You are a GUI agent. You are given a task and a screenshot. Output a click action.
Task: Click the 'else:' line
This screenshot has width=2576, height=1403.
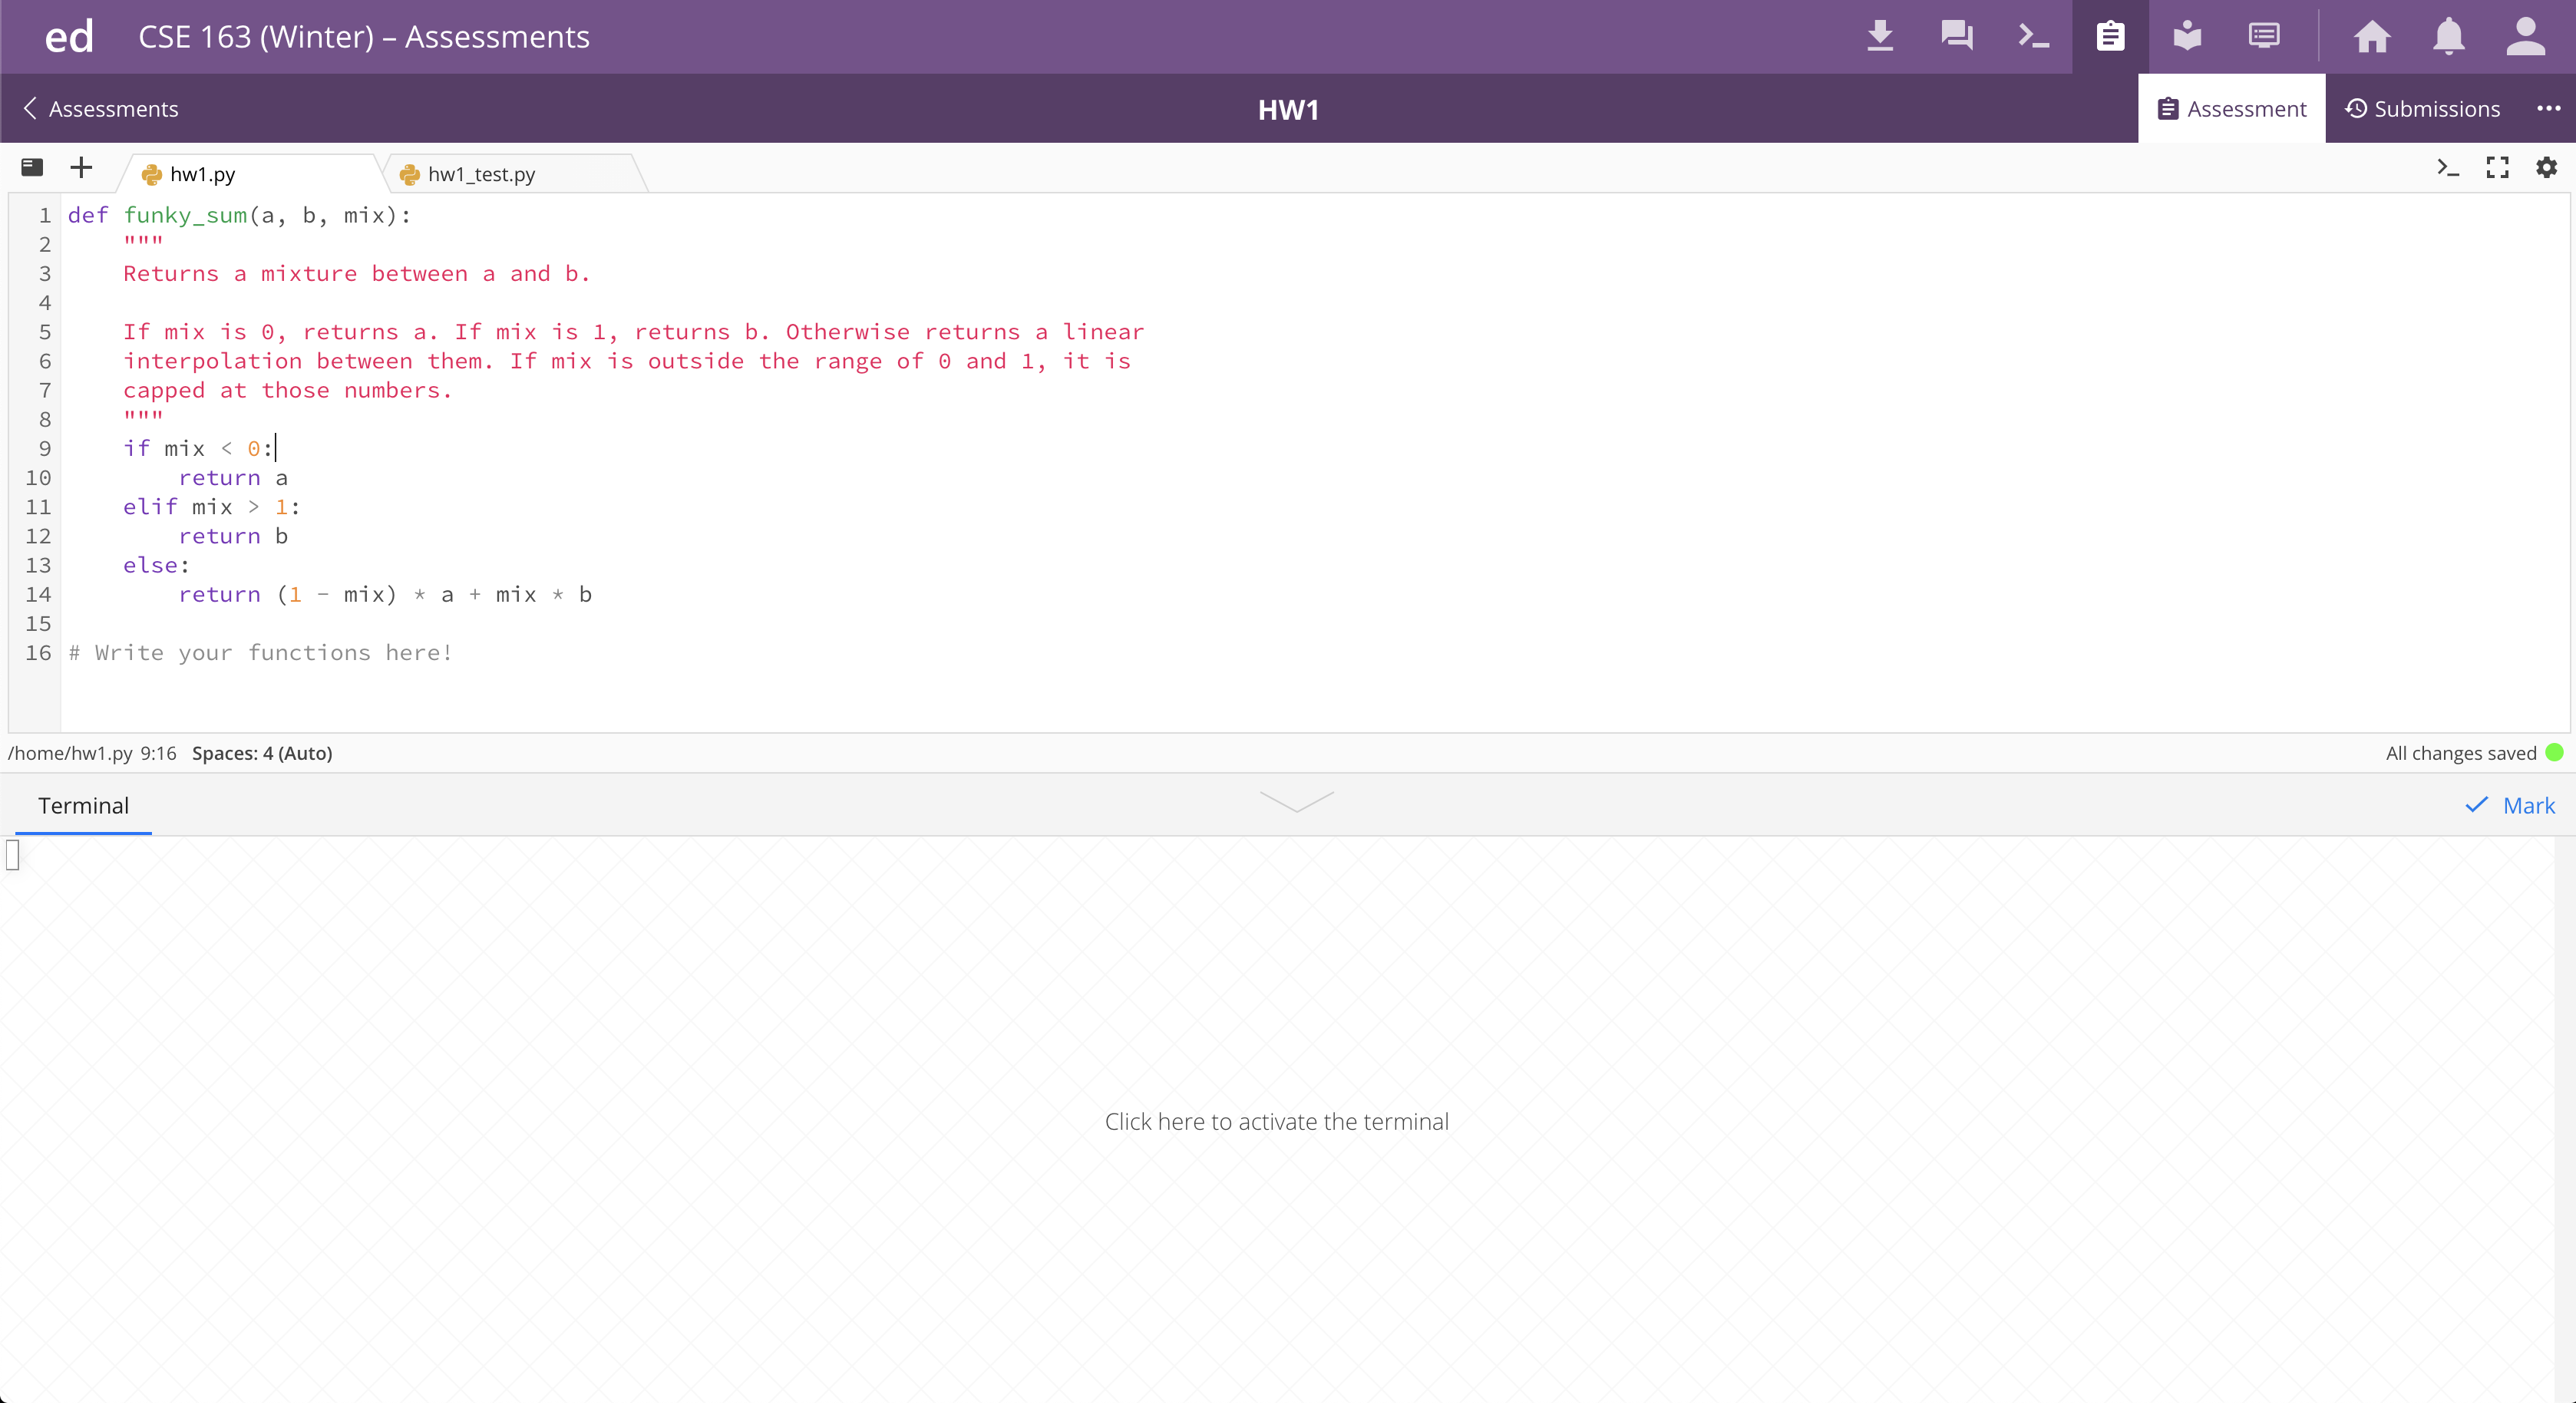tap(156, 565)
